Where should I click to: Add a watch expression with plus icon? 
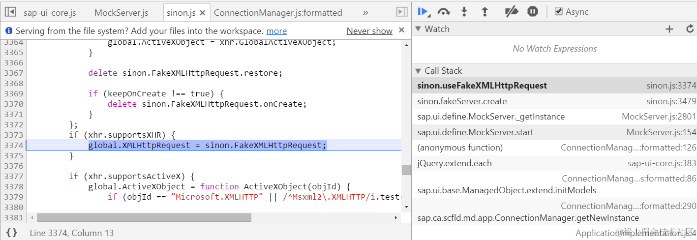669,29
